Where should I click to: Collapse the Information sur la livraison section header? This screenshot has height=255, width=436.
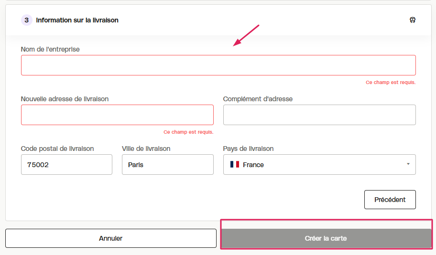point(218,20)
